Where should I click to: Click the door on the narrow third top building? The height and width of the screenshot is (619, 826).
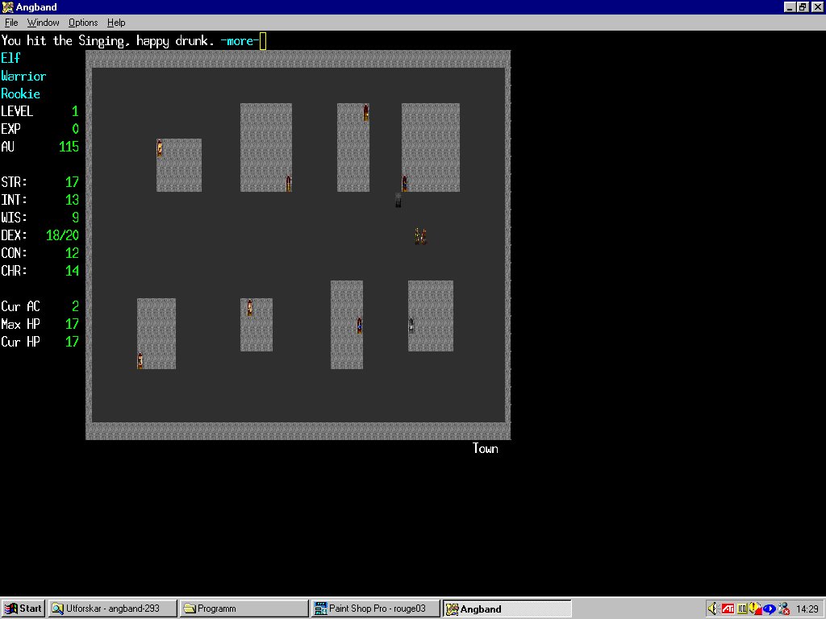point(366,113)
